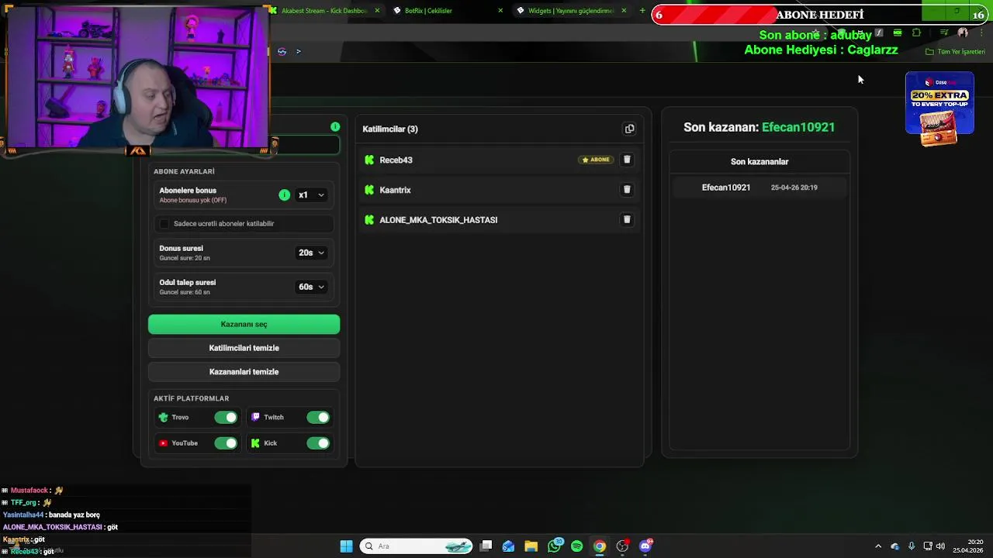Click participant name Receb43
Viewport: 993px width, 558px height.
[396, 160]
